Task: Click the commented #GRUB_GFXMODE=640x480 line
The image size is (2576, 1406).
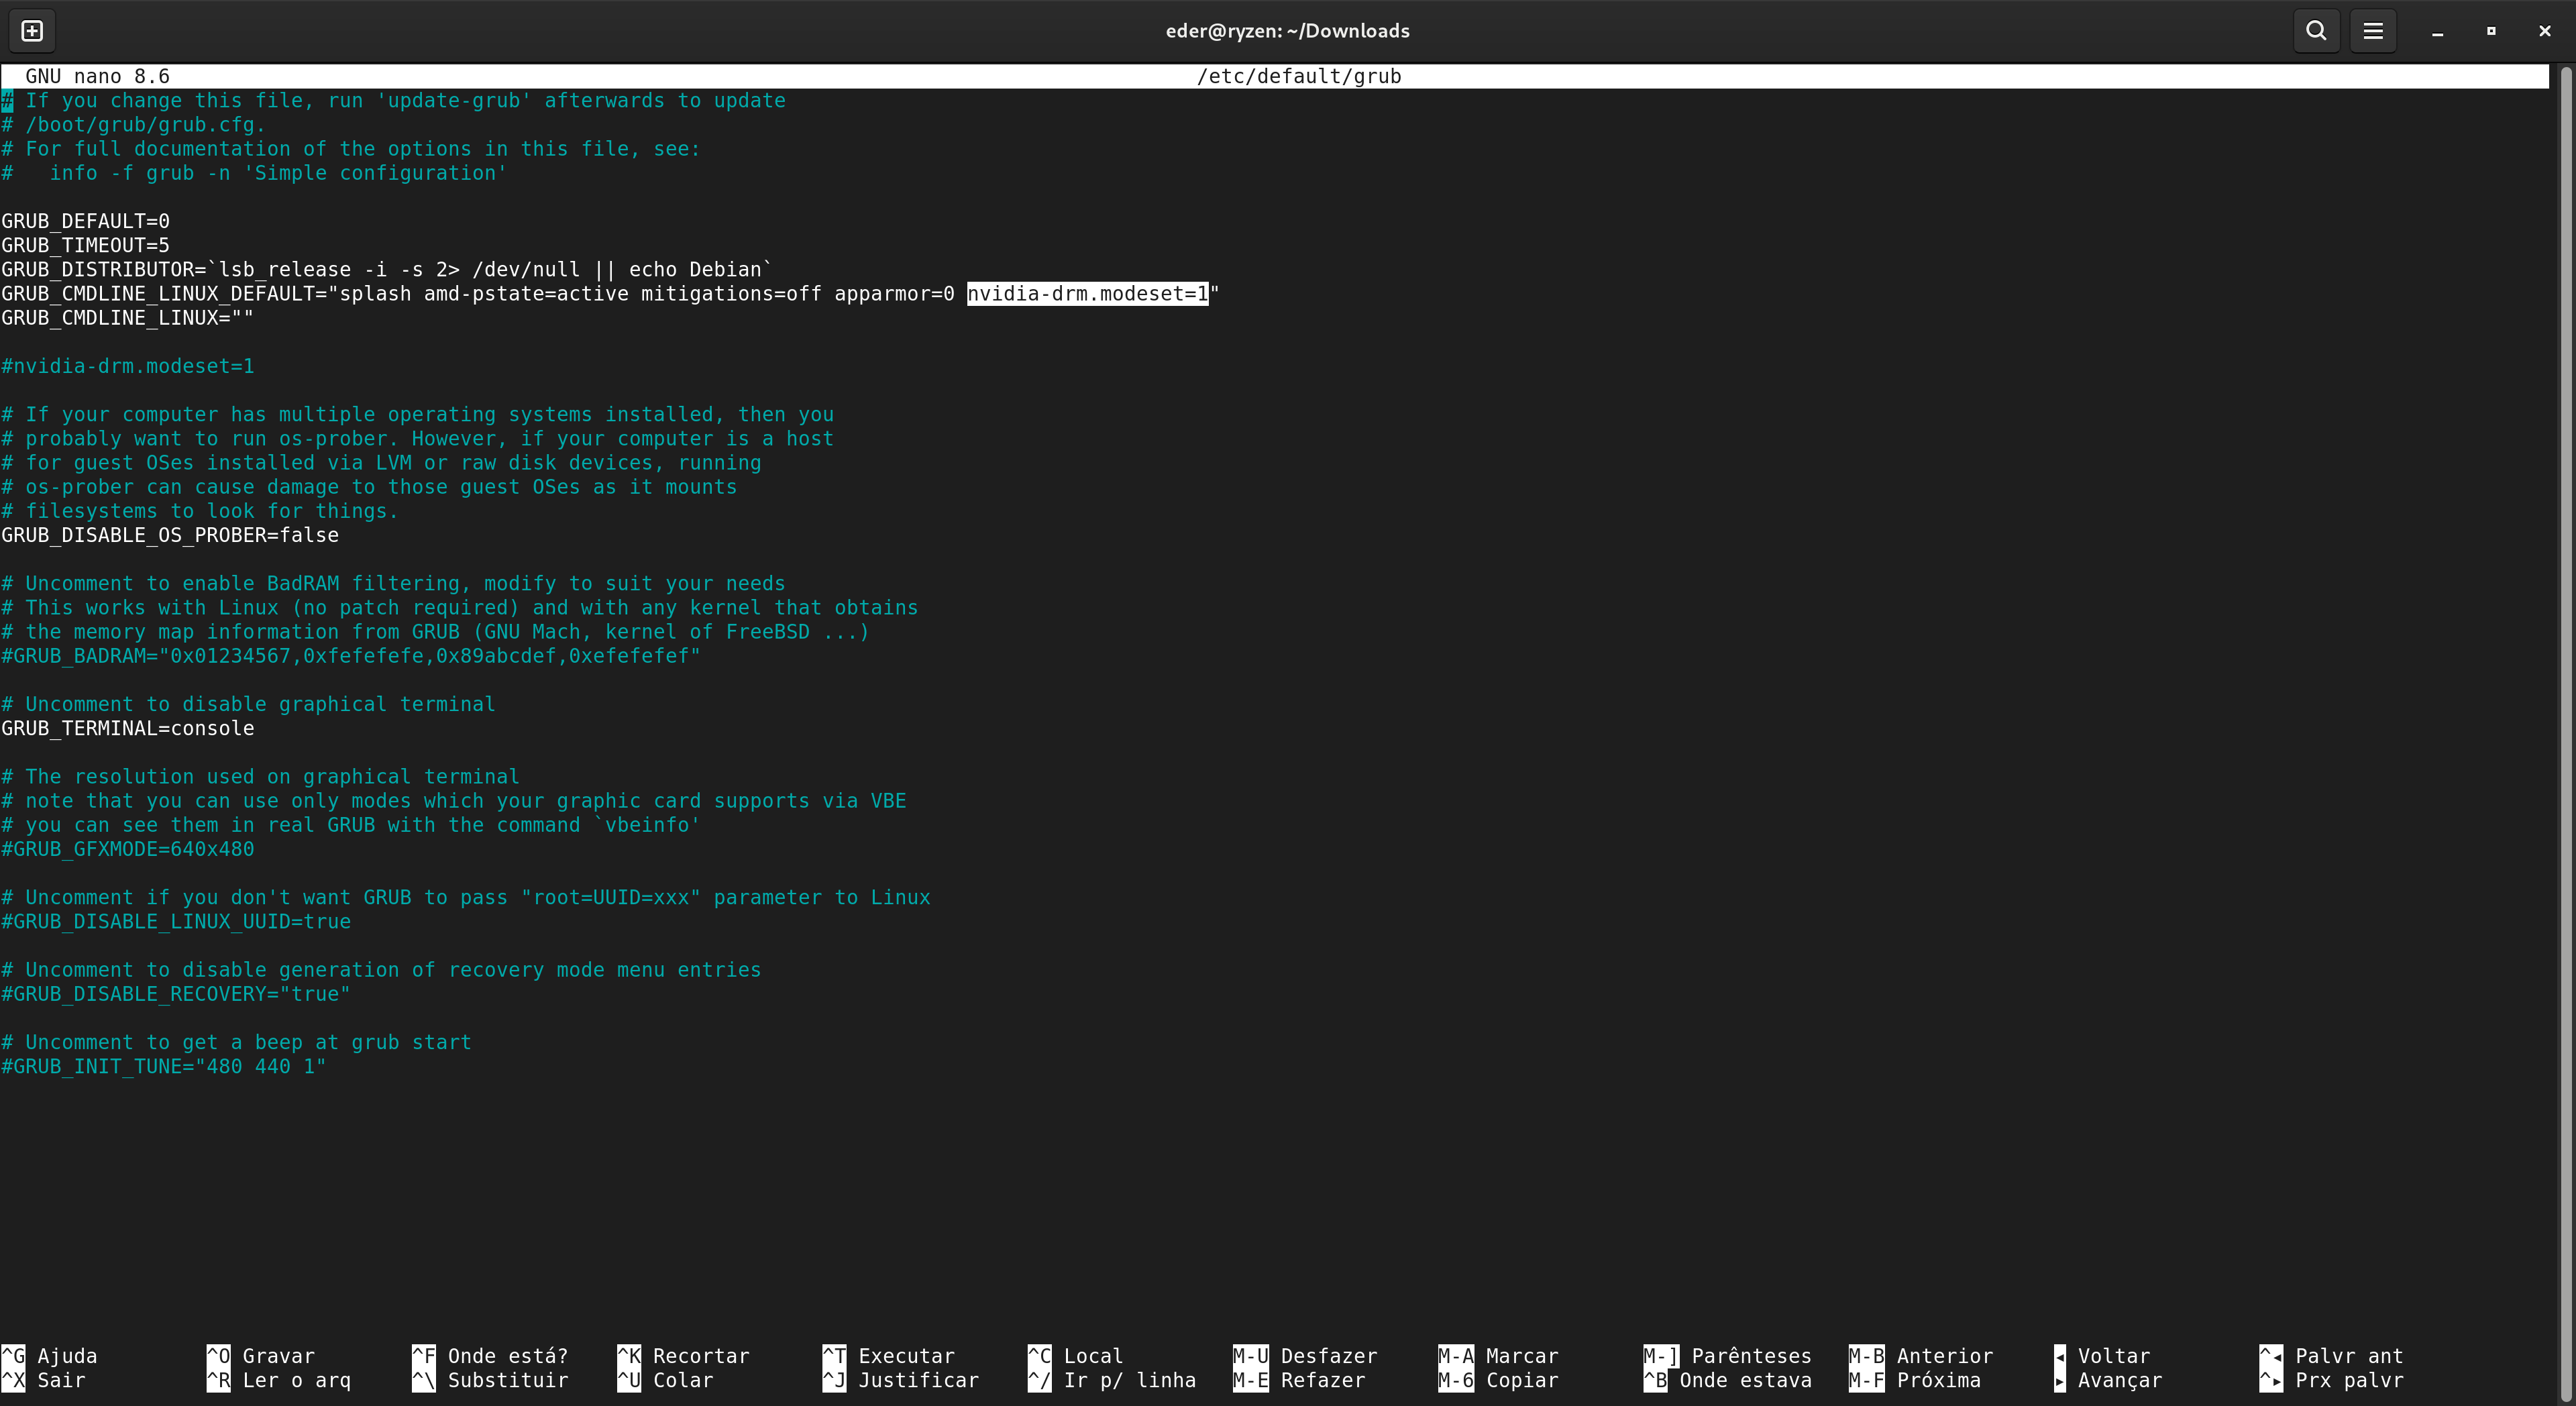Action: tap(128, 849)
